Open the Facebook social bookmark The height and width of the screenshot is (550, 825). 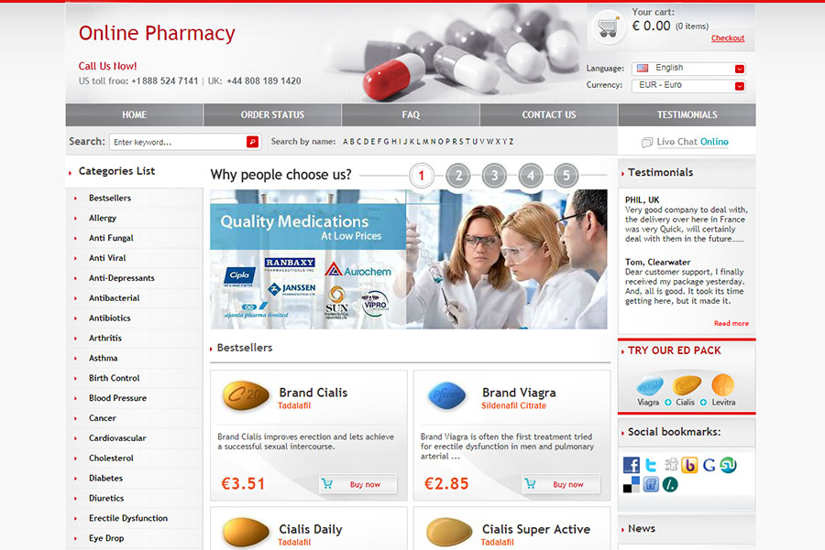click(x=632, y=465)
